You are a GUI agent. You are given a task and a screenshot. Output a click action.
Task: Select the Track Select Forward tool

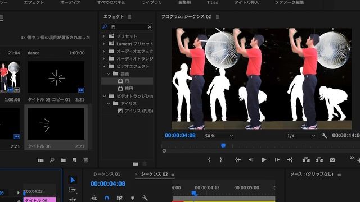(73, 190)
